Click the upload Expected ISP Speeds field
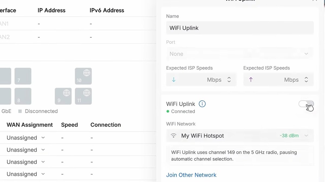 click(x=278, y=80)
